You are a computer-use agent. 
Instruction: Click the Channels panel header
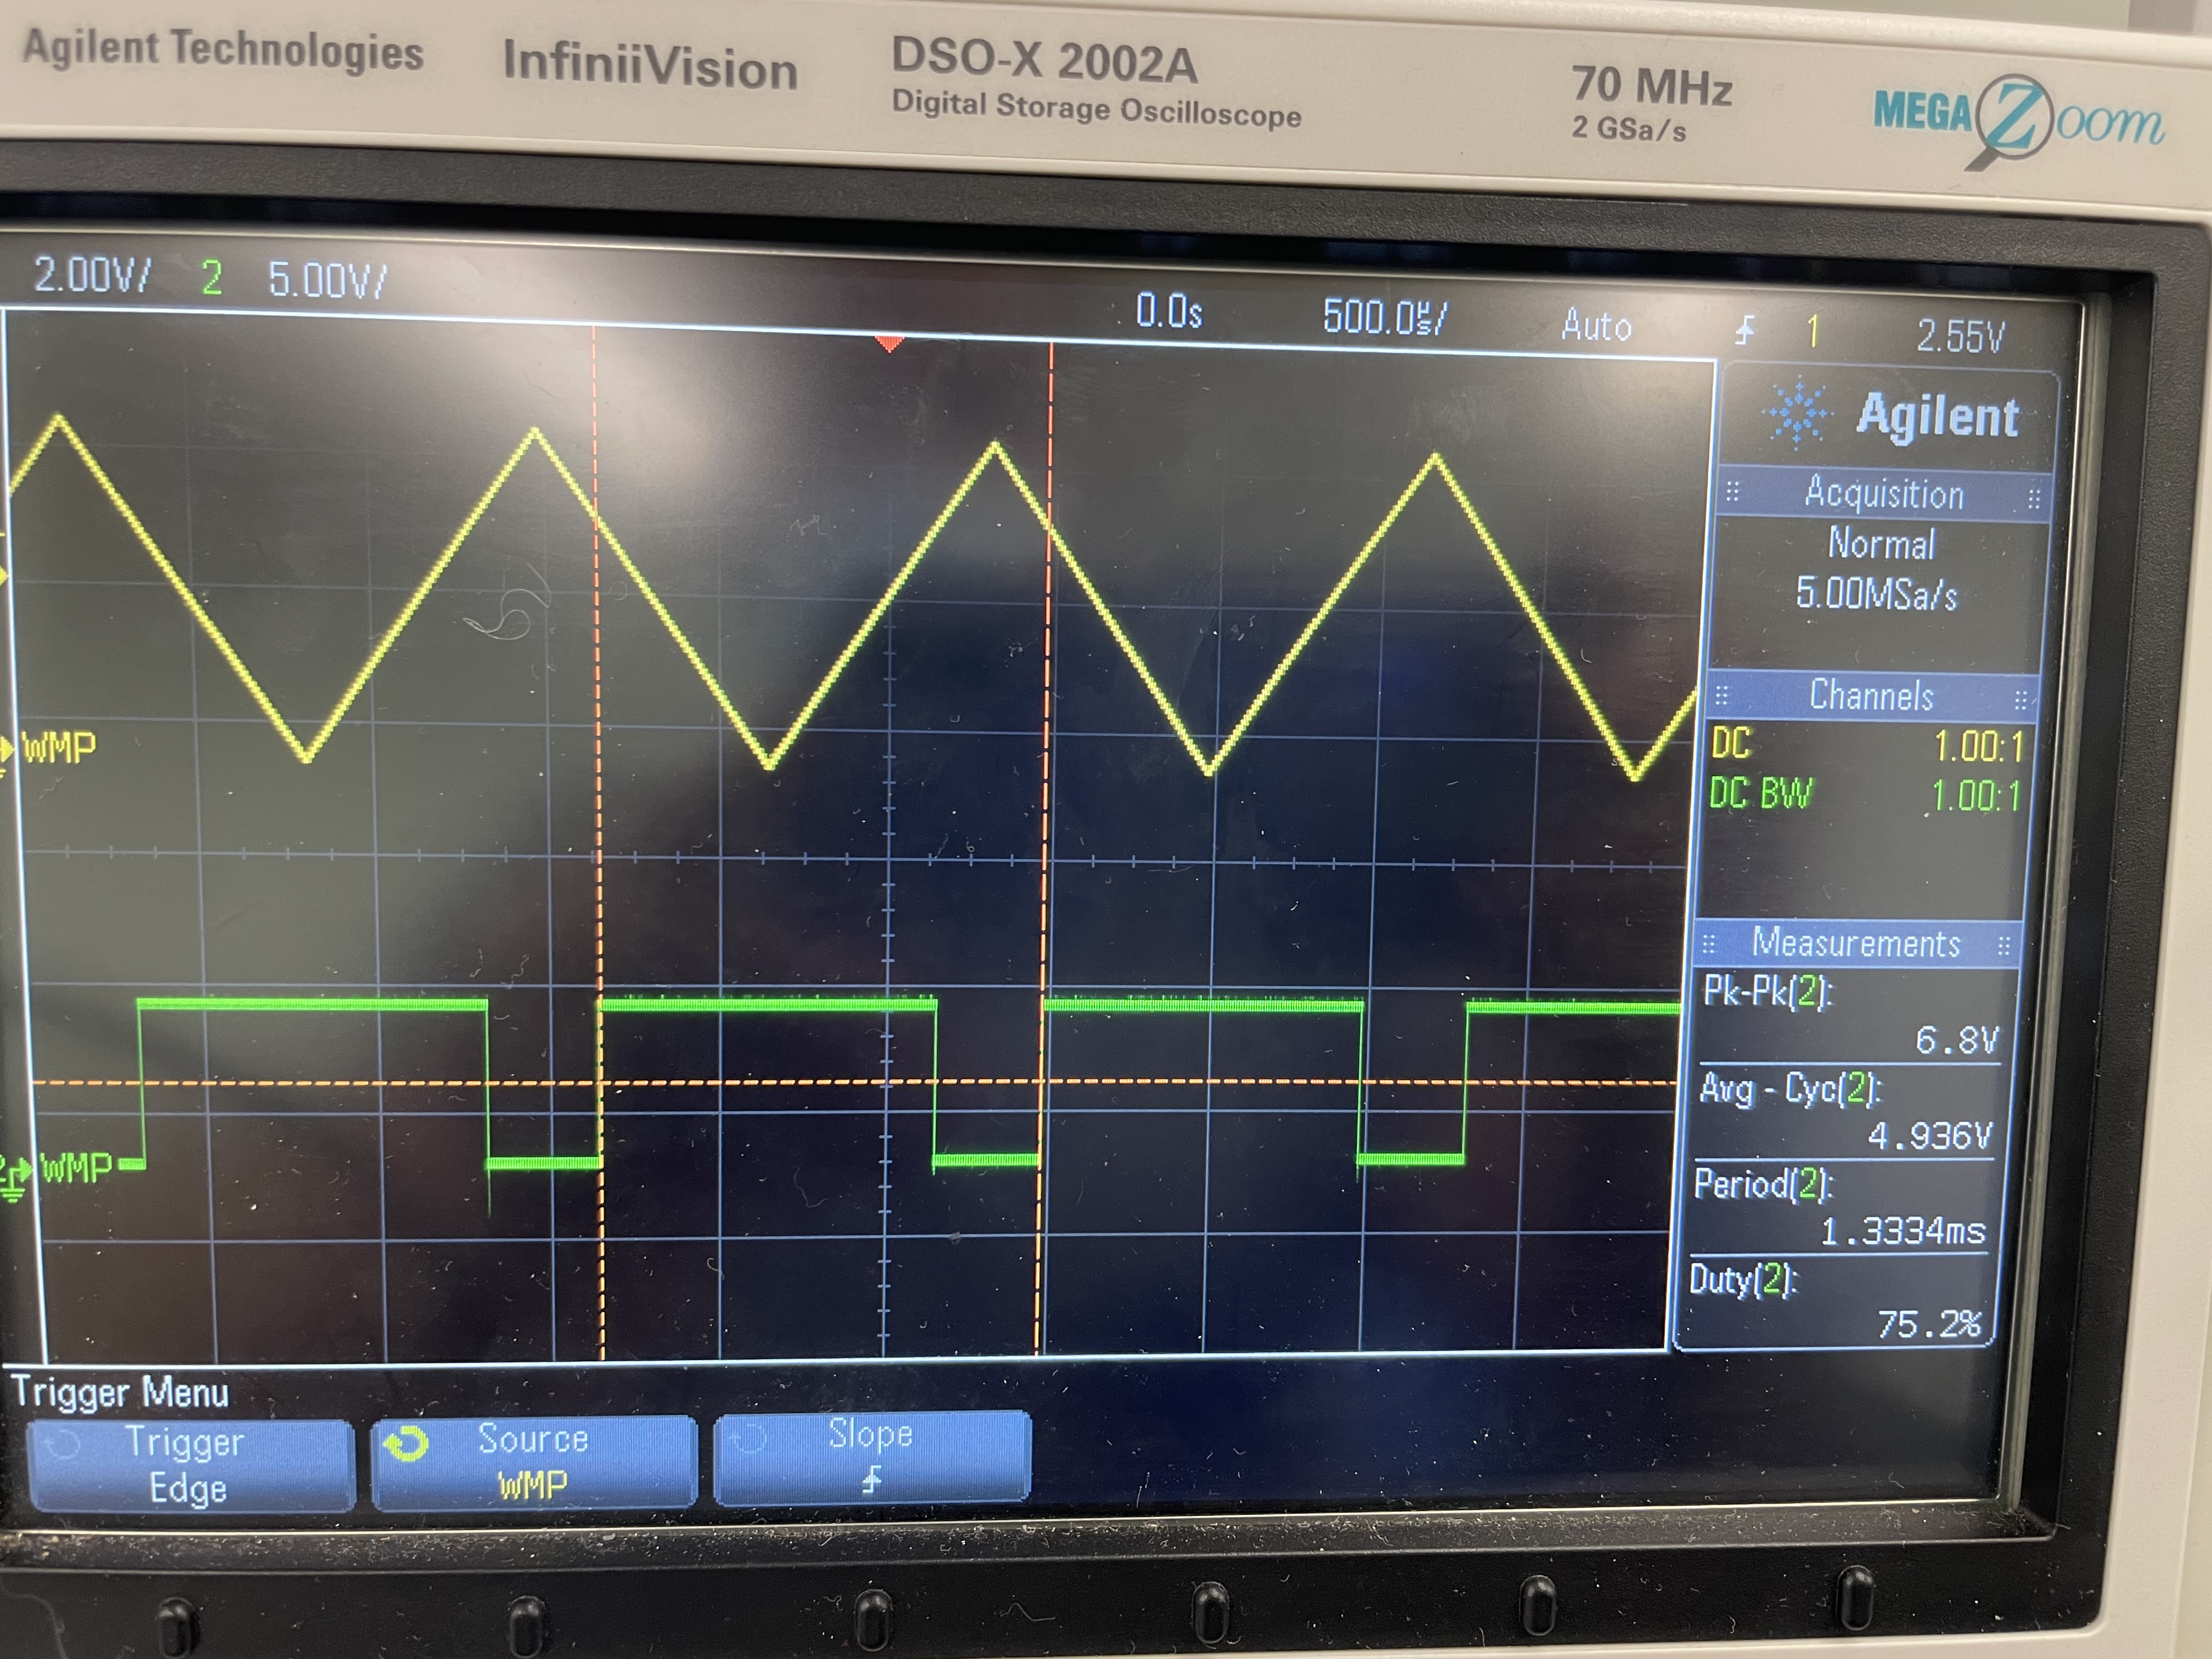click(x=1871, y=695)
